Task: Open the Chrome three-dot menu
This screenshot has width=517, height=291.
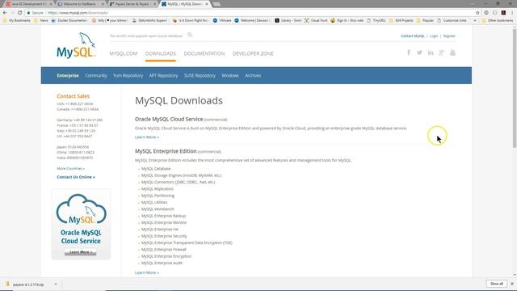Action: 512,13
